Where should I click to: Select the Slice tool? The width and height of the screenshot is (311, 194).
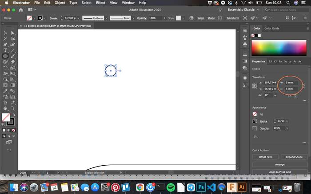click(x=13, y=102)
